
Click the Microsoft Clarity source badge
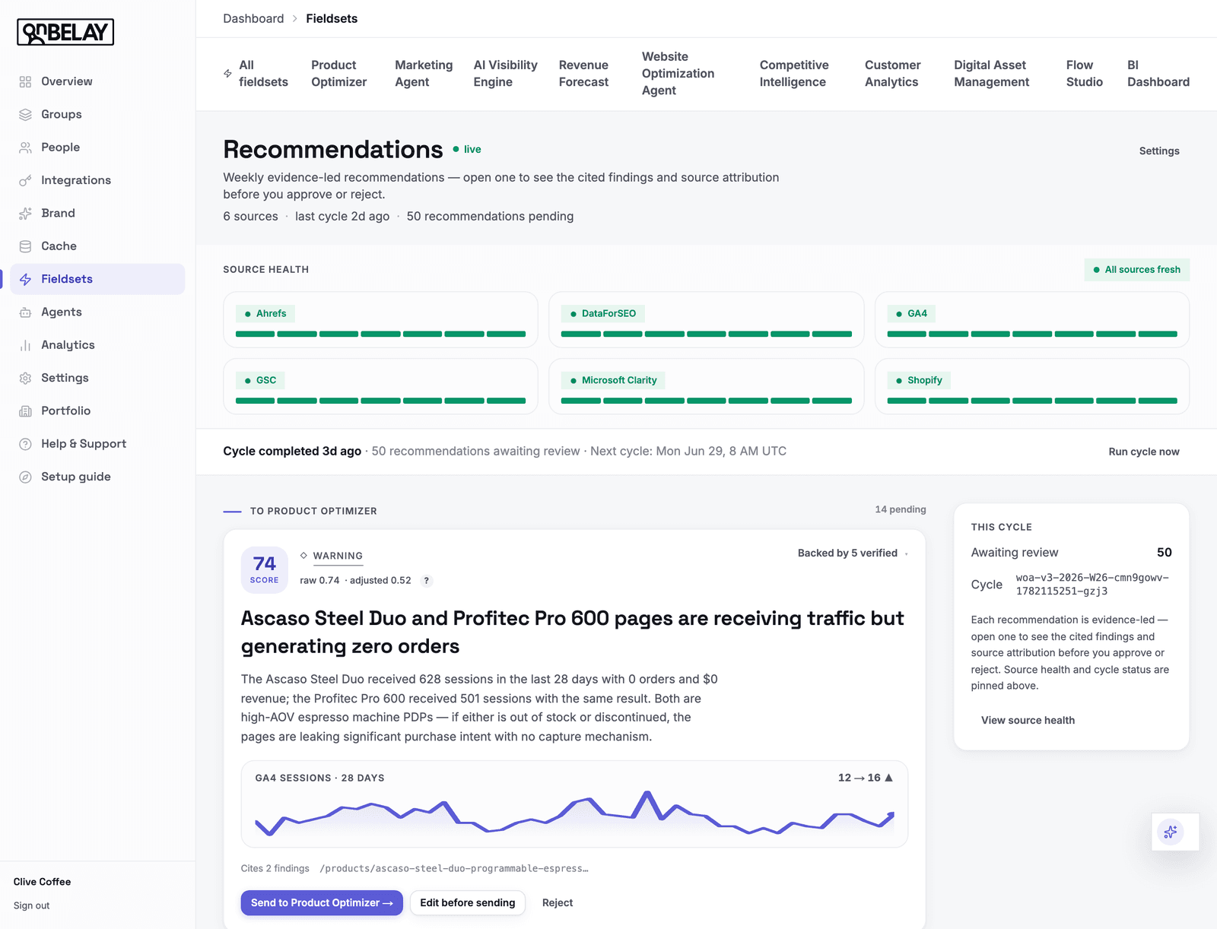coord(613,380)
